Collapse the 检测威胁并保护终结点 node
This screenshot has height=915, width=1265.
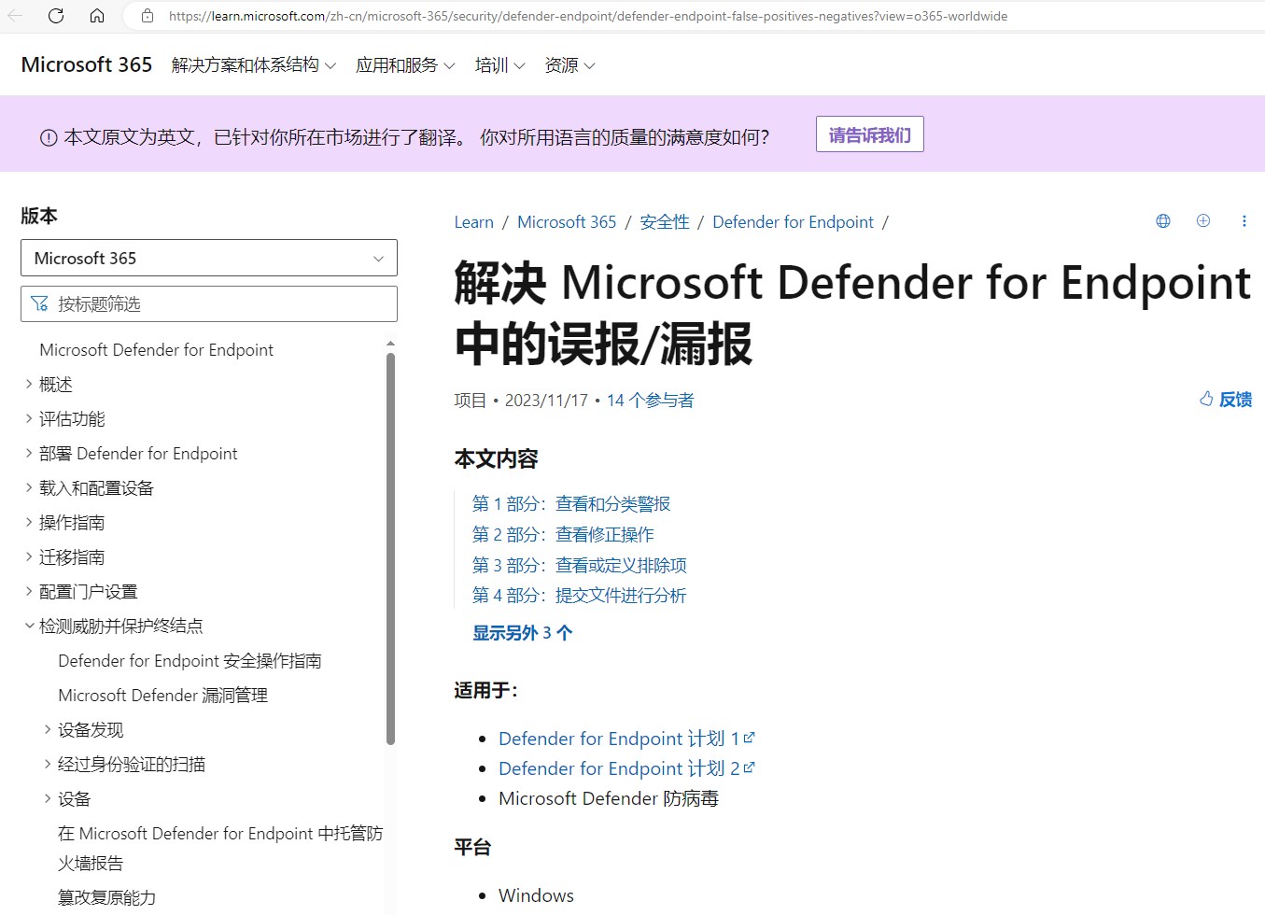pyautogui.click(x=29, y=626)
